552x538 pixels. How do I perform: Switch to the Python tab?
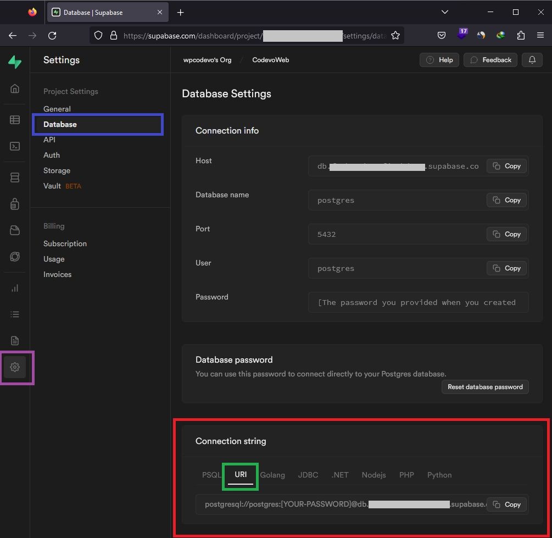439,475
